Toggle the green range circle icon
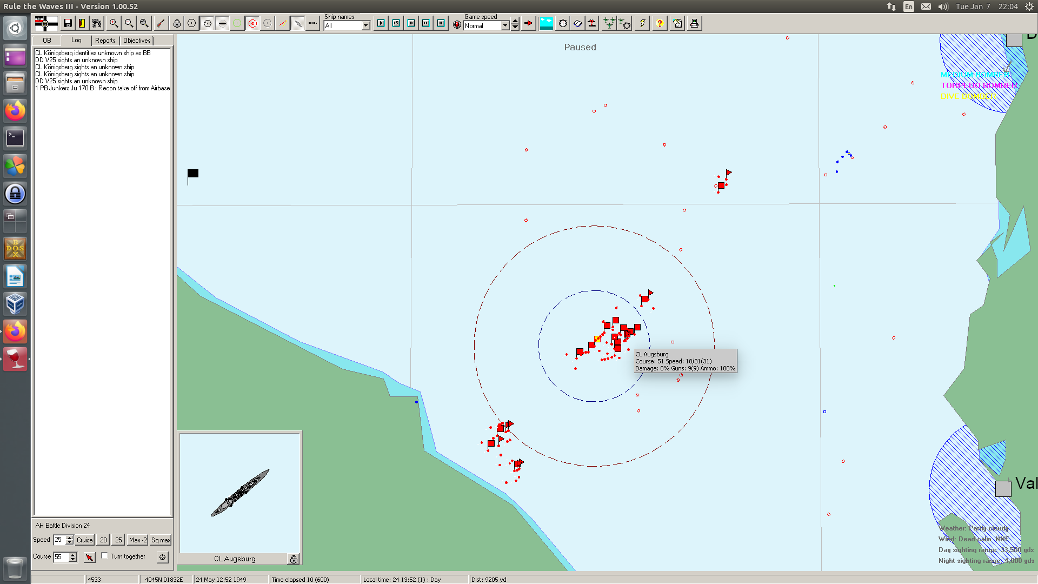Image resolution: width=1038 pixels, height=584 pixels. pyautogui.click(x=237, y=23)
